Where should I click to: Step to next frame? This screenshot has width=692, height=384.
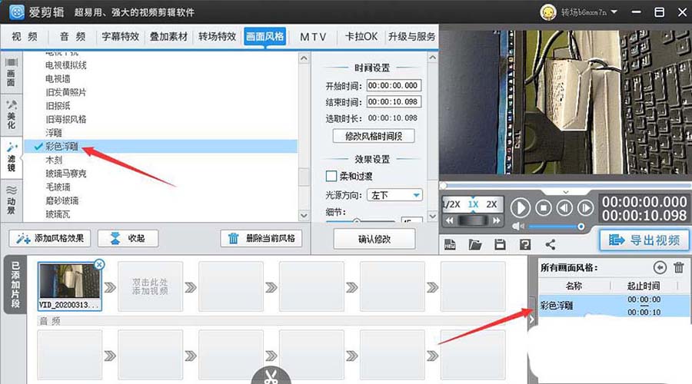586,207
